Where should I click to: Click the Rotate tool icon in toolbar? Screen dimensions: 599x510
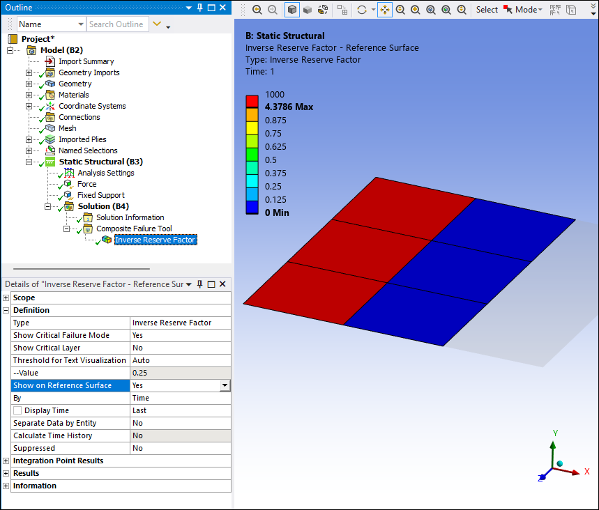pos(361,10)
